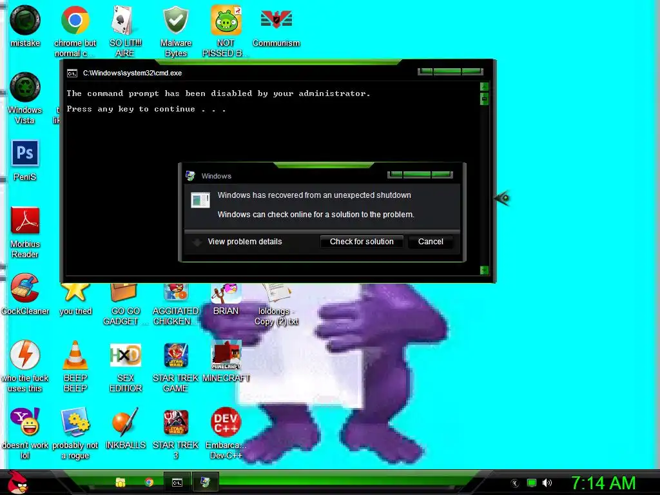Click the cmd window scrollbar down arrow
Viewport: 660px width, 495px height.
[x=484, y=270]
